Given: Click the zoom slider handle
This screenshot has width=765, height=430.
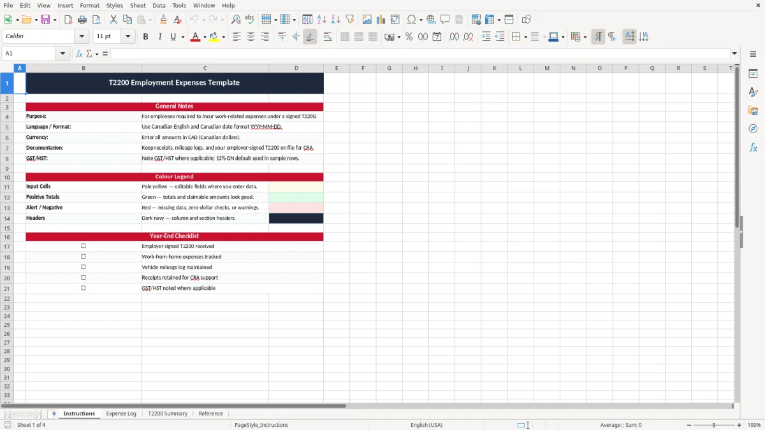Looking at the screenshot, I should pyautogui.click(x=714, y=425).
